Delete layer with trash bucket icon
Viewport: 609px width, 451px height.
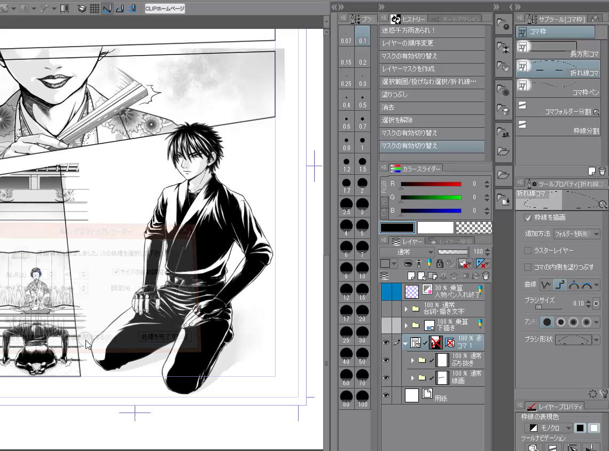(x=486, y=276)
